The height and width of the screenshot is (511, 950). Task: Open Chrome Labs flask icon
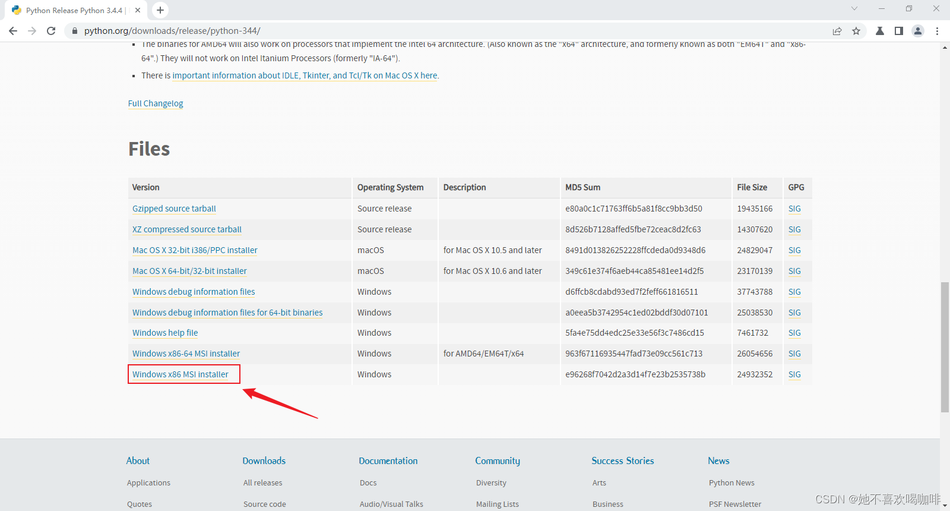[x=880, y=31]
